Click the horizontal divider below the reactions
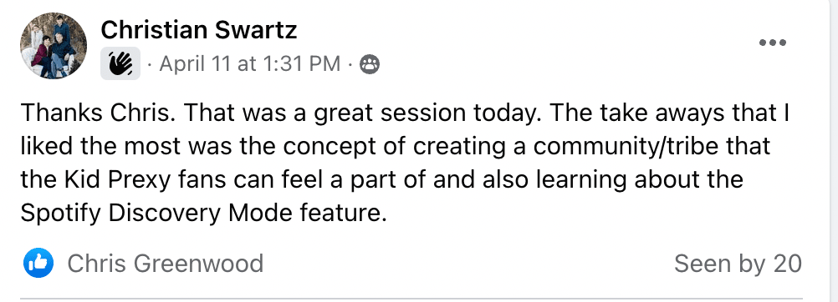 click(411, 299)
